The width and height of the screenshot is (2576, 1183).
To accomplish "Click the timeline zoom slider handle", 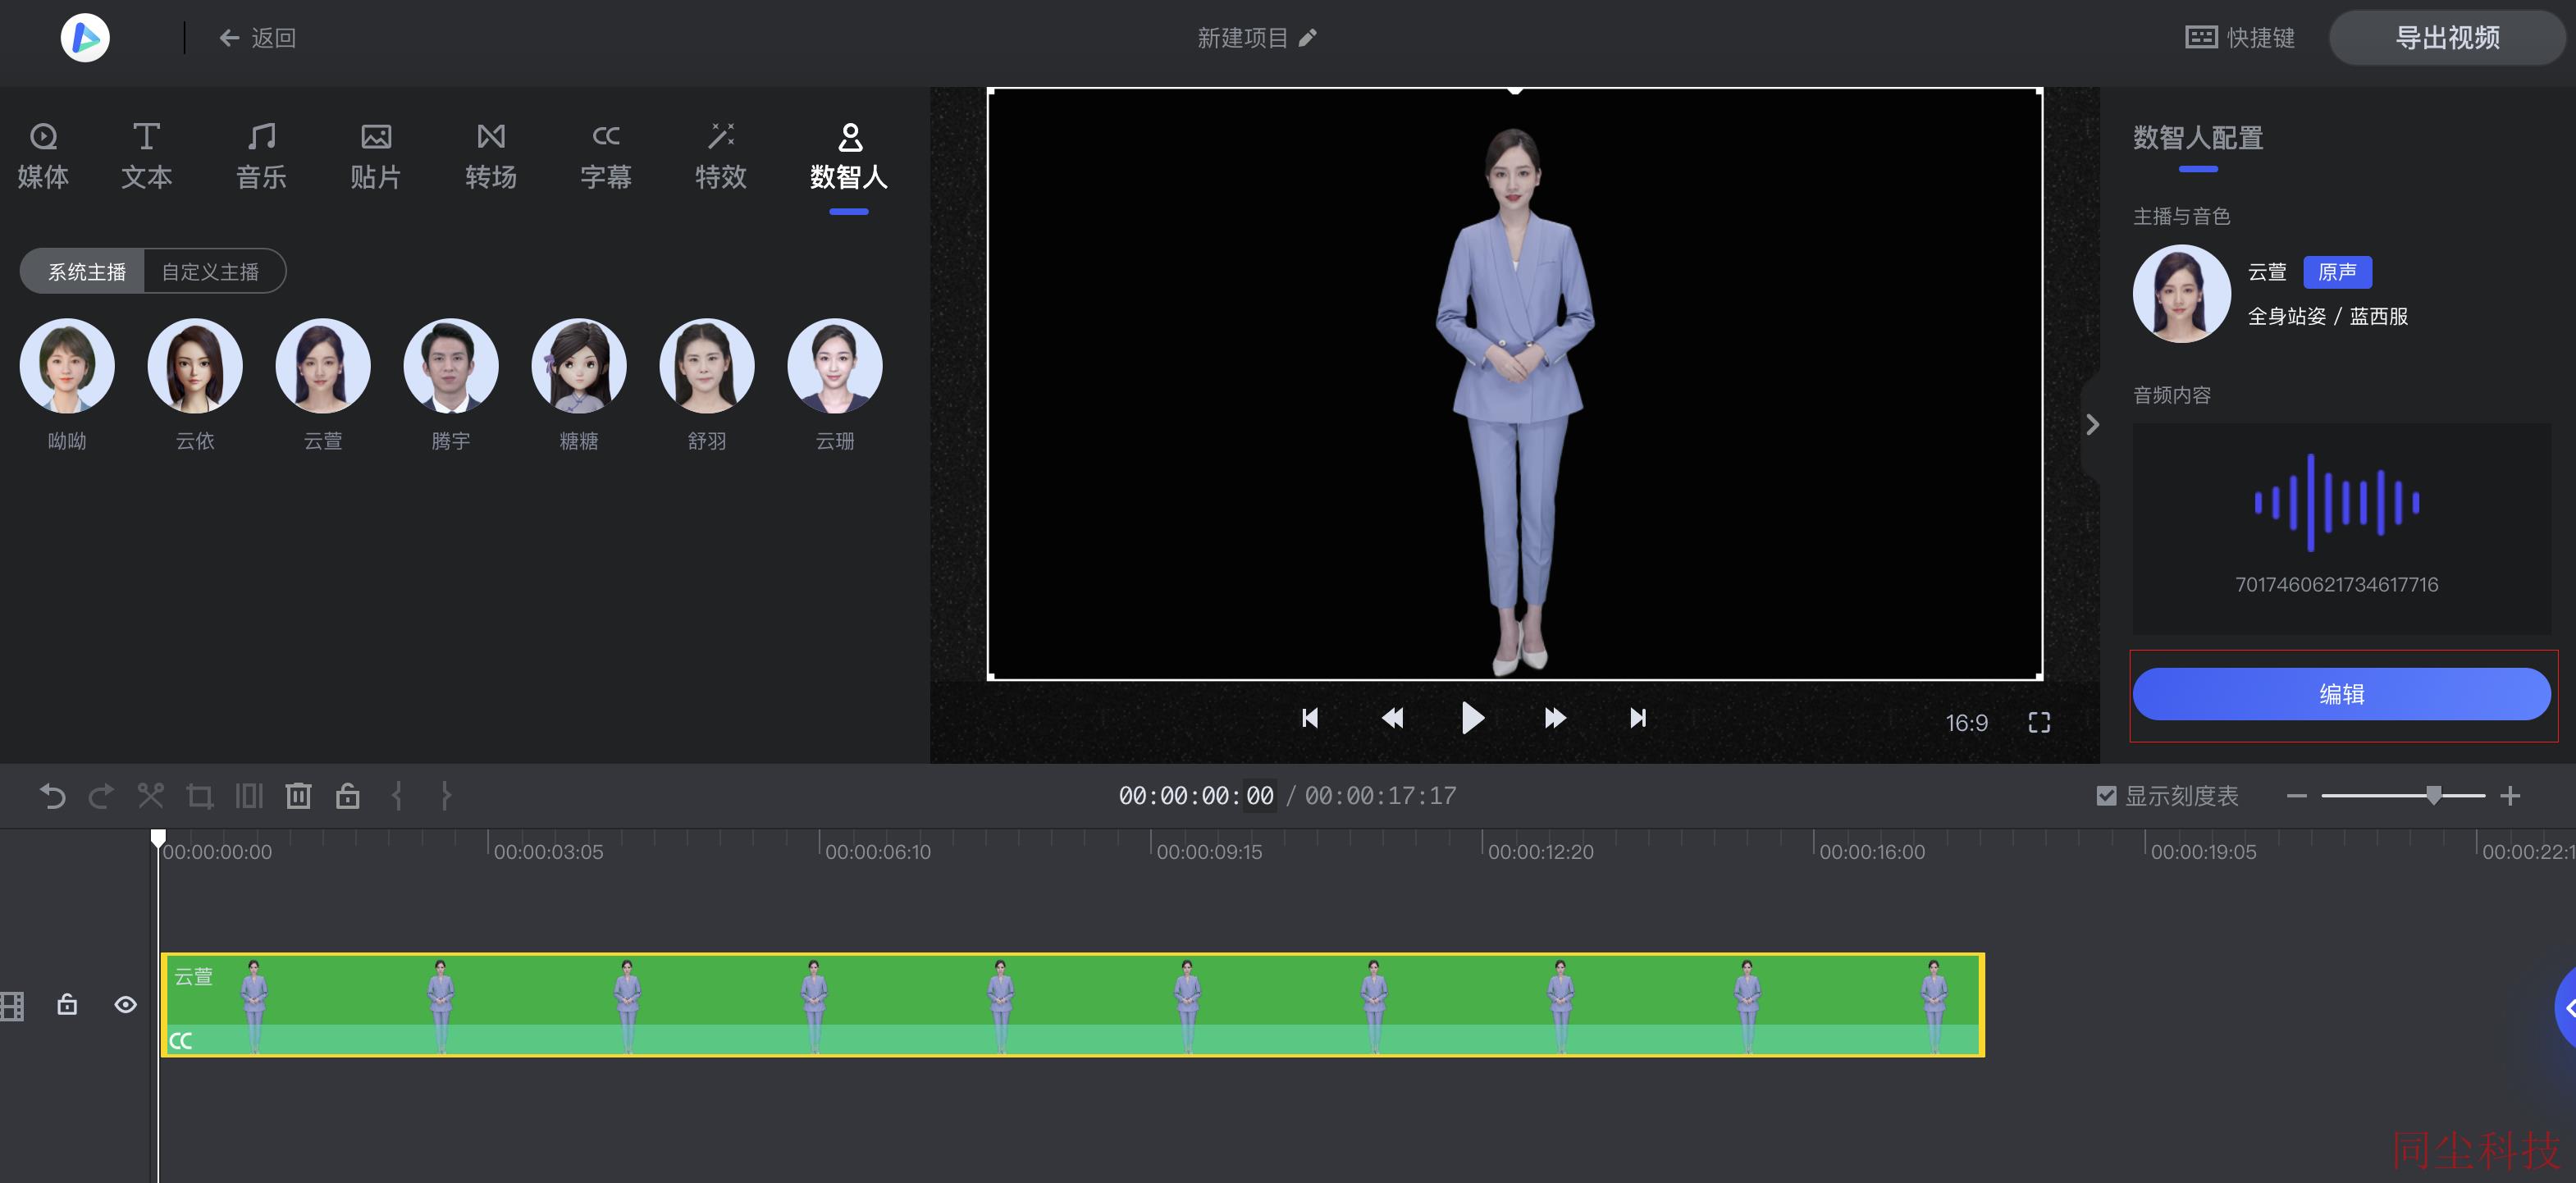I will pos(2433,795).
